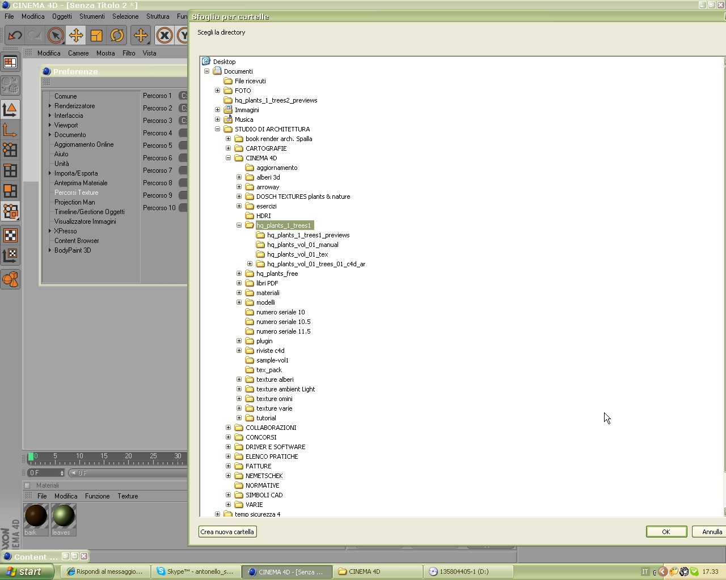Select Percorsi Texture in Preferenze list

[77, 193]
